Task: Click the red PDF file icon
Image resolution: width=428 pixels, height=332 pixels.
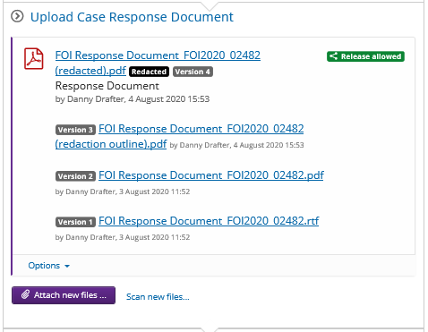Action: (34, 58)
